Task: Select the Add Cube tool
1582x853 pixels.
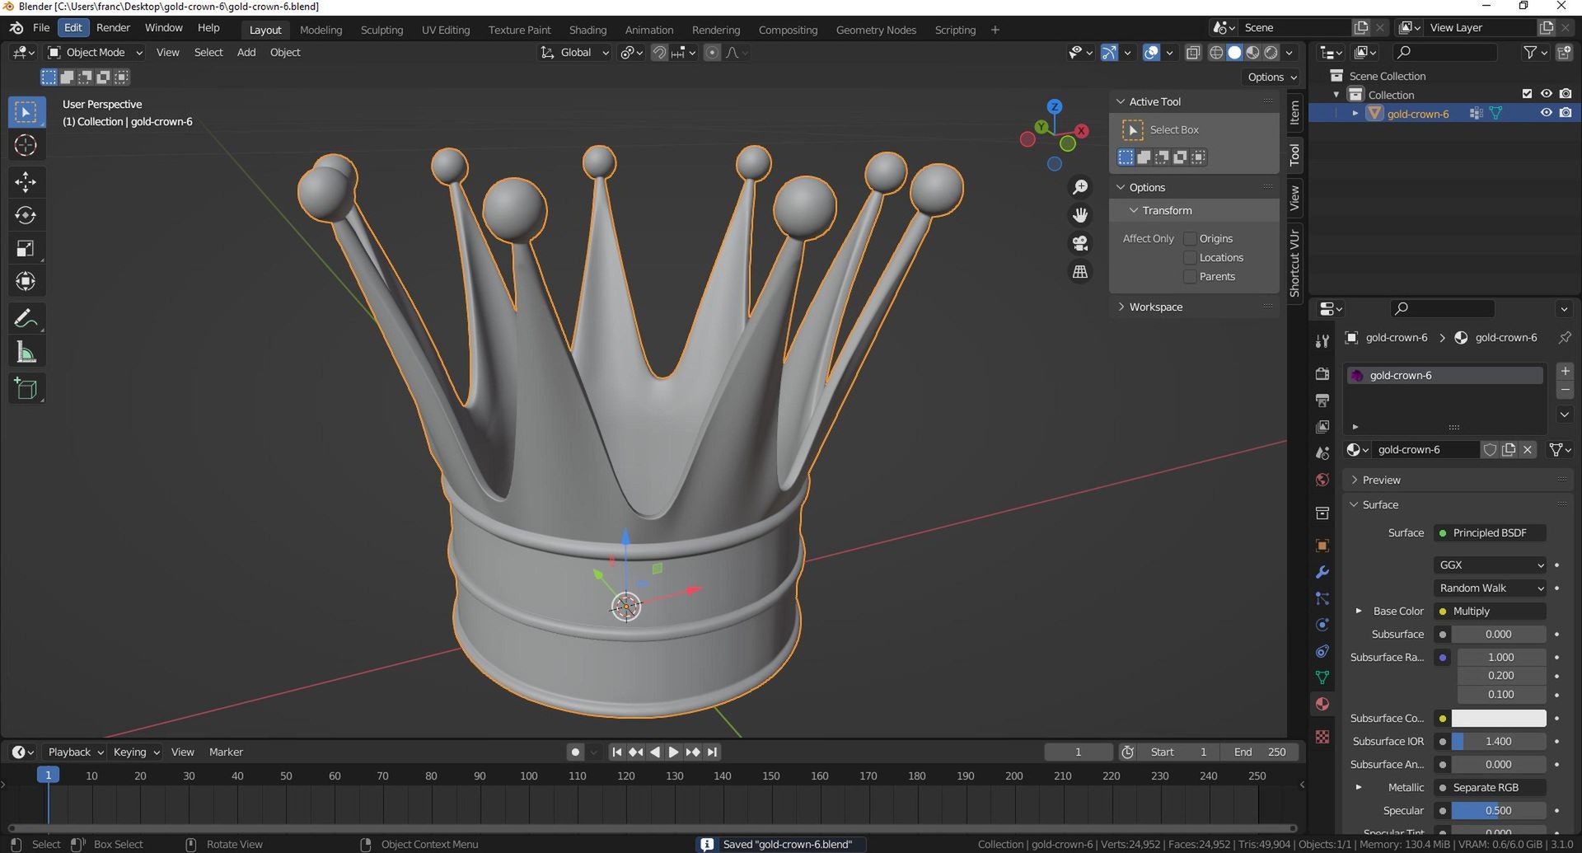Action: (26, 389)
